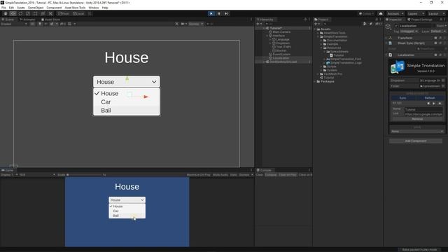Click the House dropdown in Game view
This screenshot has width=448, height=252.
point(127,199)
